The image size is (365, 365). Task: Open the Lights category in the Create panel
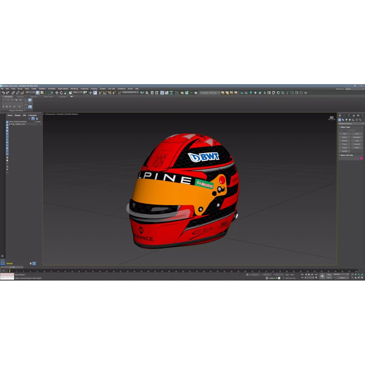point(346,120)
